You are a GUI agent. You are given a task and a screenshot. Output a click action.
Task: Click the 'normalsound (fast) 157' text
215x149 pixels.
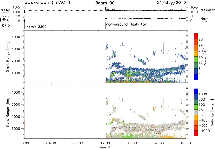pos(126,24)
